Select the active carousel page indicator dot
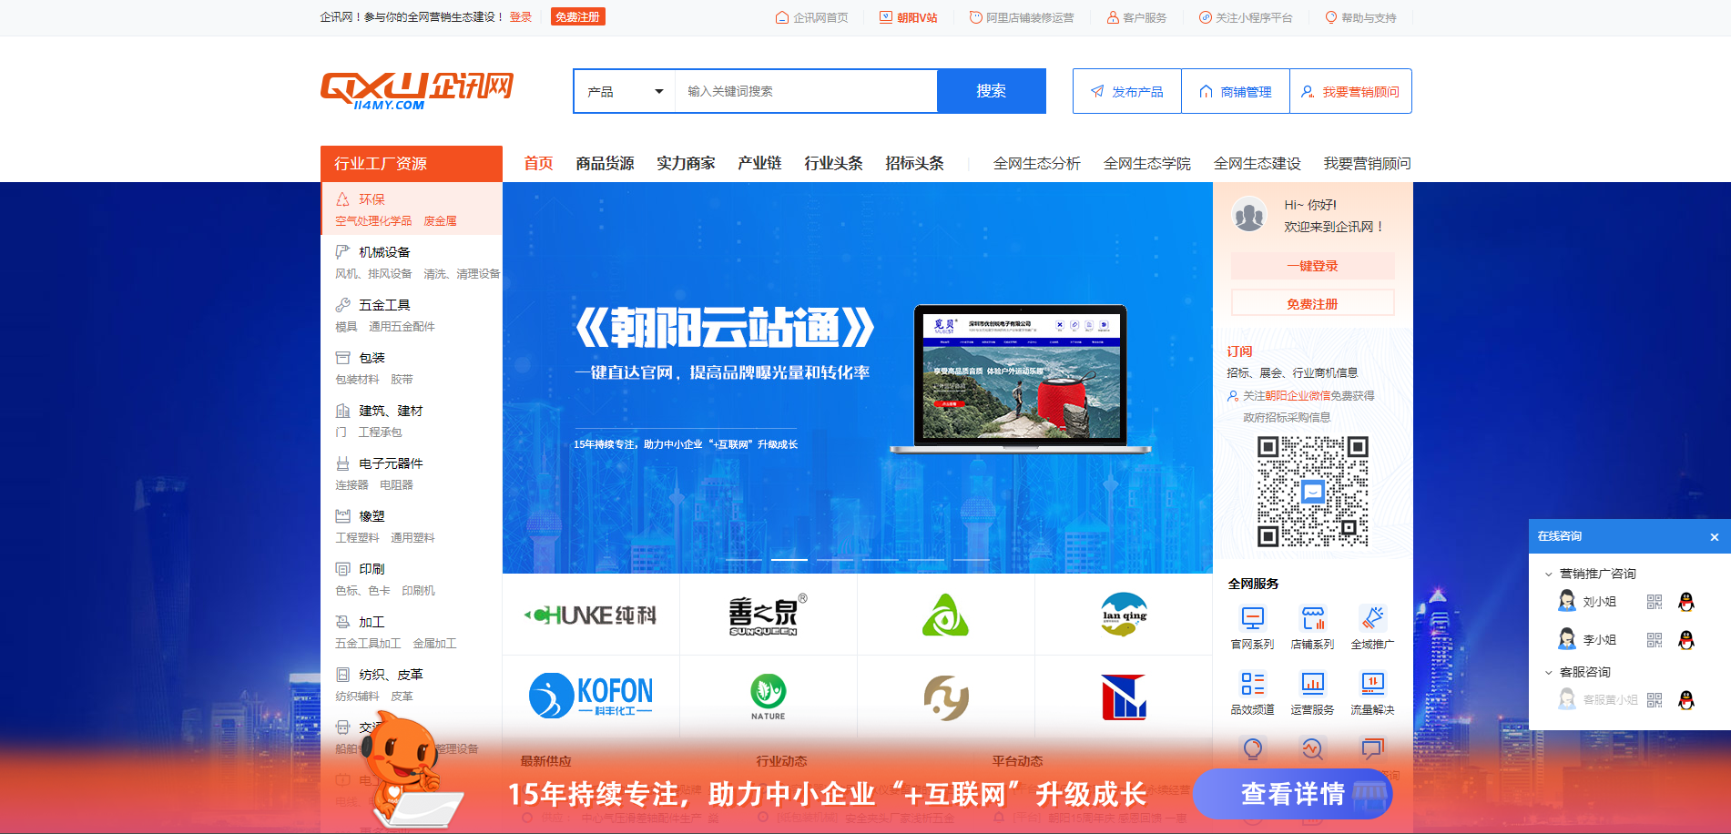 point(789,559)
